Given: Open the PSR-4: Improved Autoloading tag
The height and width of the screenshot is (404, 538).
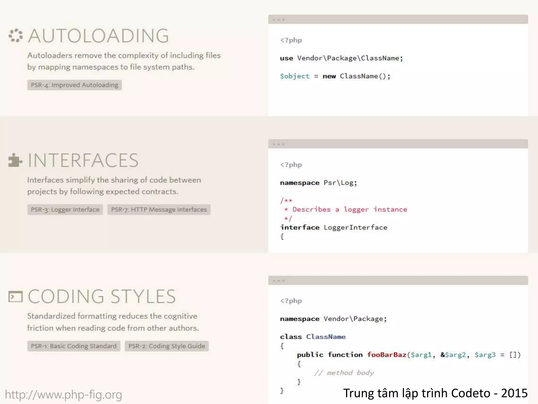Looking at the screenshot, I should [74, 85].
